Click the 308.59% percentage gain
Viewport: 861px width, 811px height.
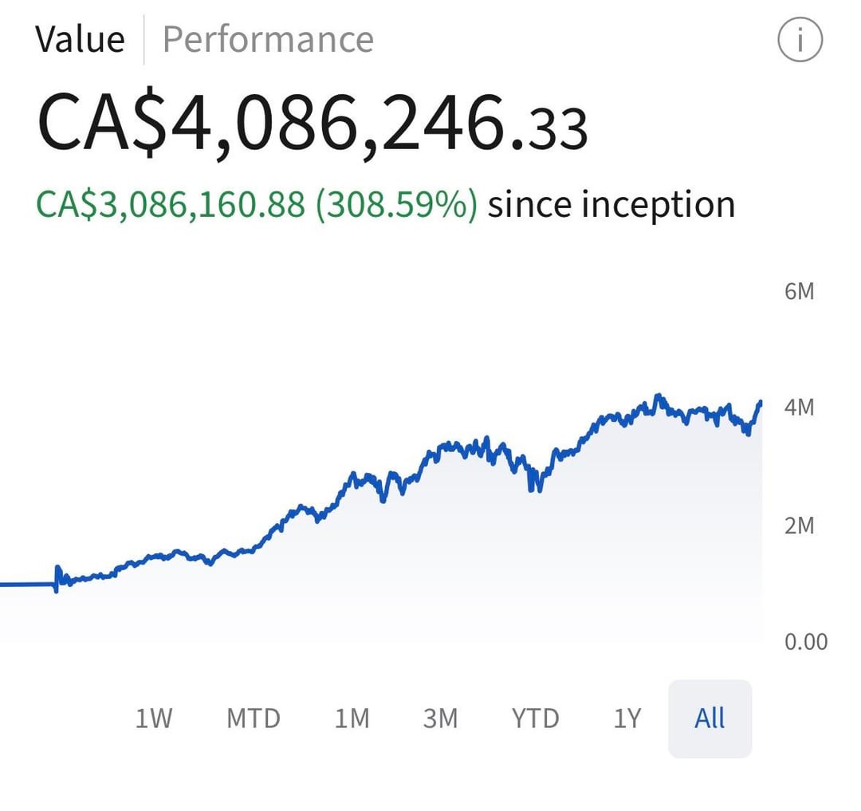point(397,205)
